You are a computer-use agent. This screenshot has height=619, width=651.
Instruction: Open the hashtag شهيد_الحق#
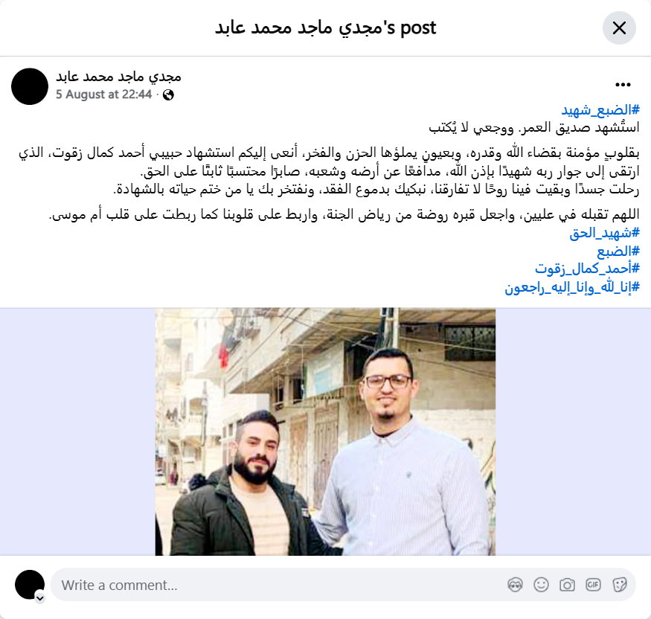(604, 233)
